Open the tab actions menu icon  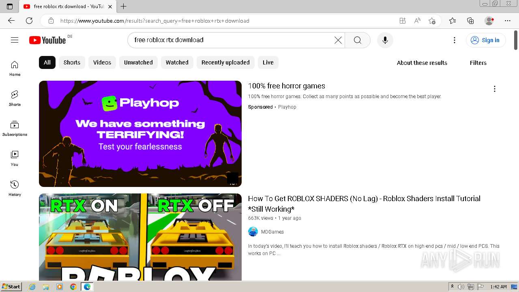click(10, 6)
